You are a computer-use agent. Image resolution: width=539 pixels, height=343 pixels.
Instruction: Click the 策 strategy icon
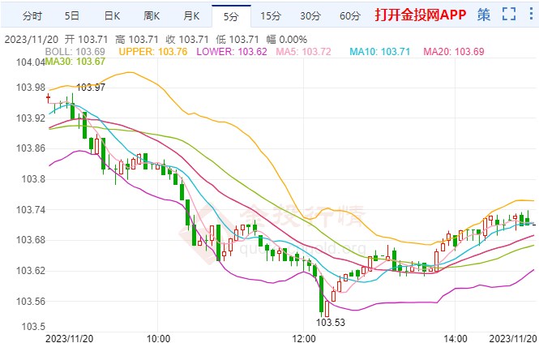tap(484, 15)
